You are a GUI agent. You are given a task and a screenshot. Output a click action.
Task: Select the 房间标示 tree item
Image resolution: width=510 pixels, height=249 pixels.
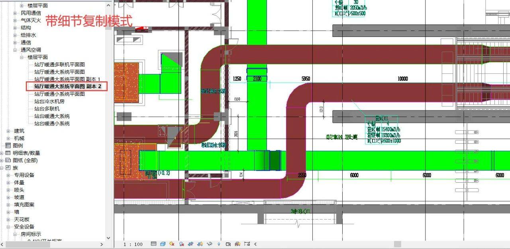31,234
